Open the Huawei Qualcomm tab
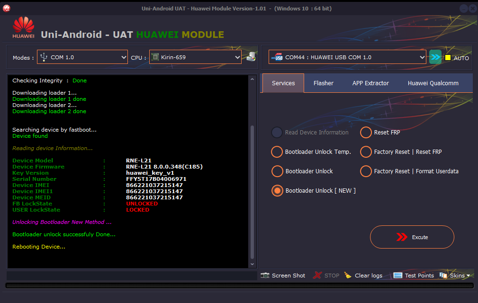The image size is (478, 303). tap(433, 83)
